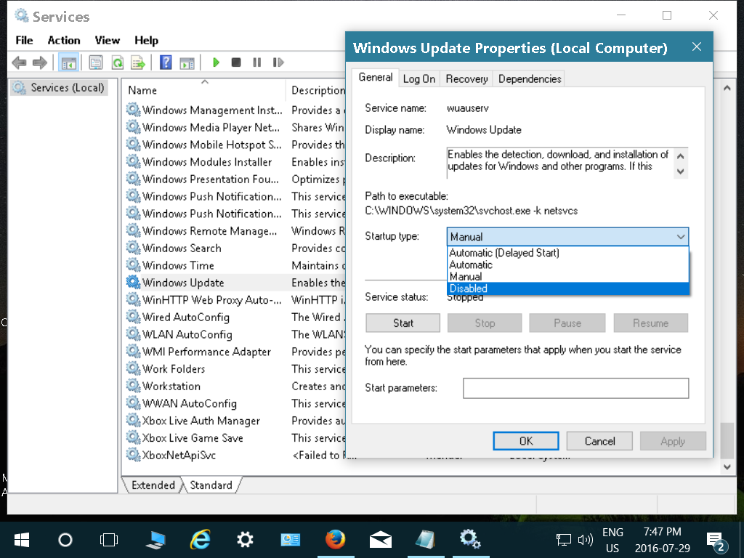Click the Export List toolbar icon
Screen dimensions: 744x558
tap(138, 62)
